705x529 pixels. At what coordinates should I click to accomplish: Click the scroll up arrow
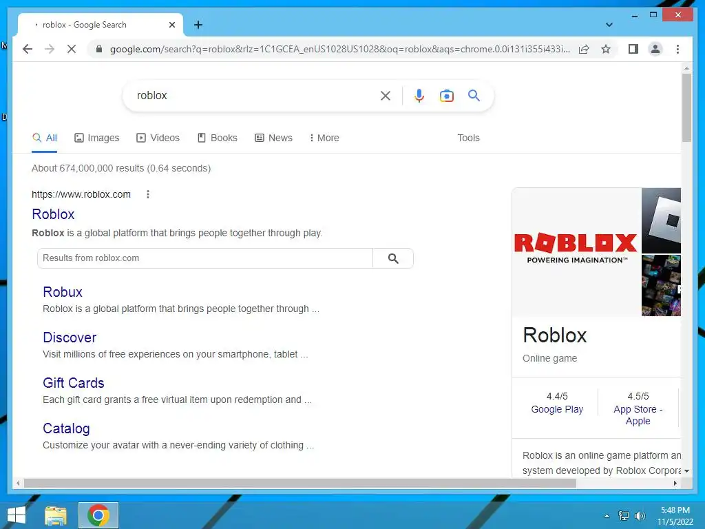coord(686,68)
